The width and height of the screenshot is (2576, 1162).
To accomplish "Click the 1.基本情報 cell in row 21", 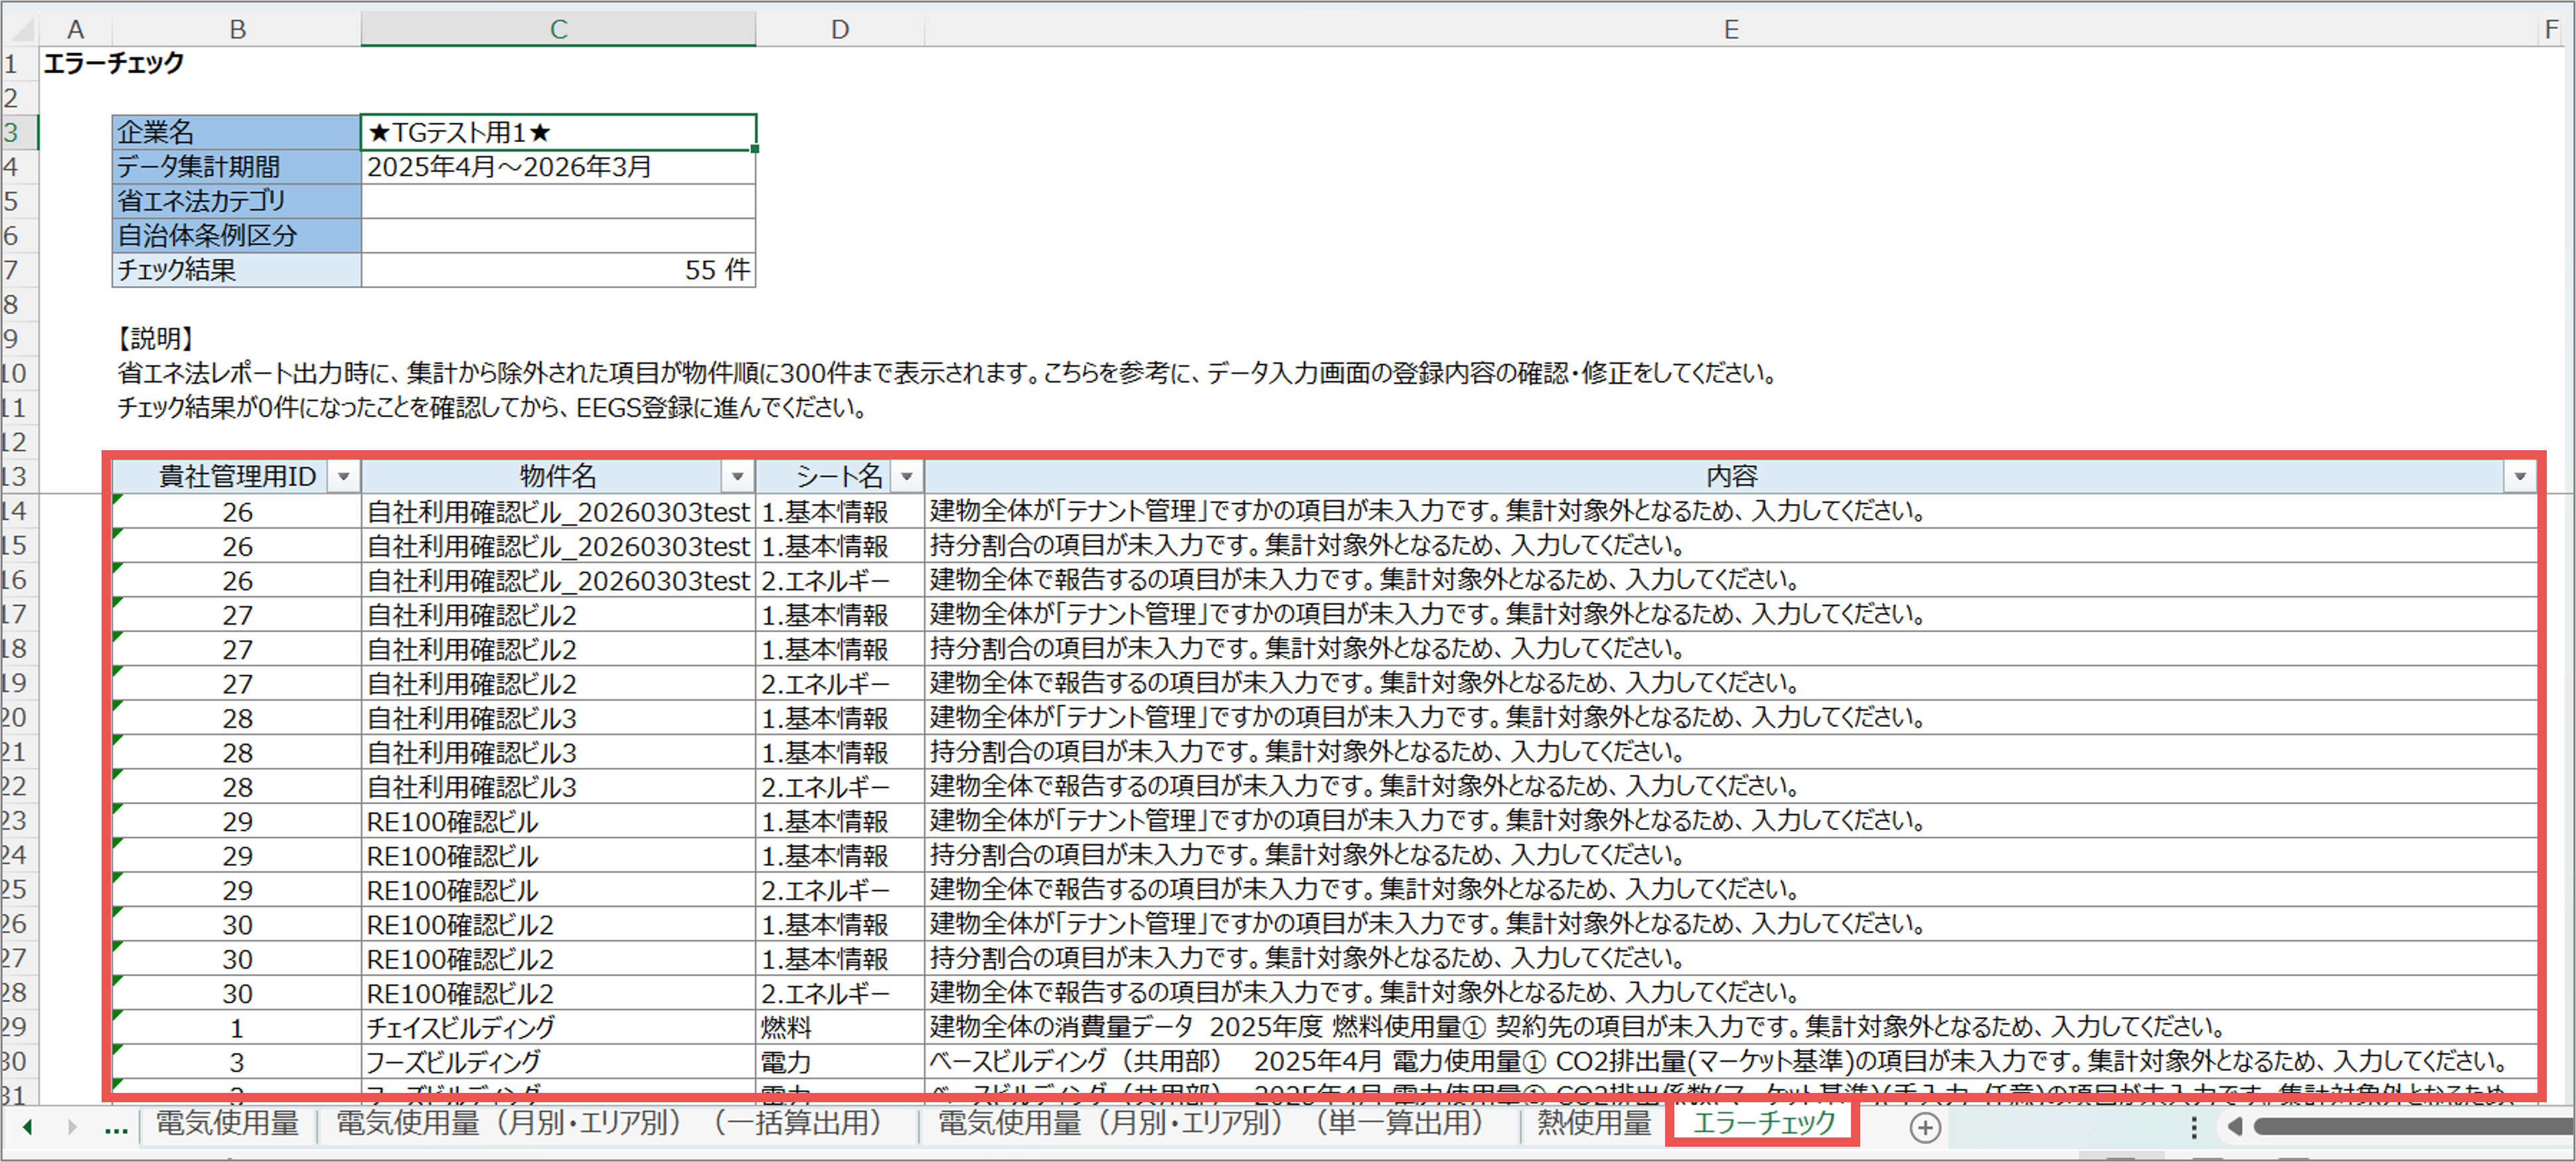I will click(840, 752).
